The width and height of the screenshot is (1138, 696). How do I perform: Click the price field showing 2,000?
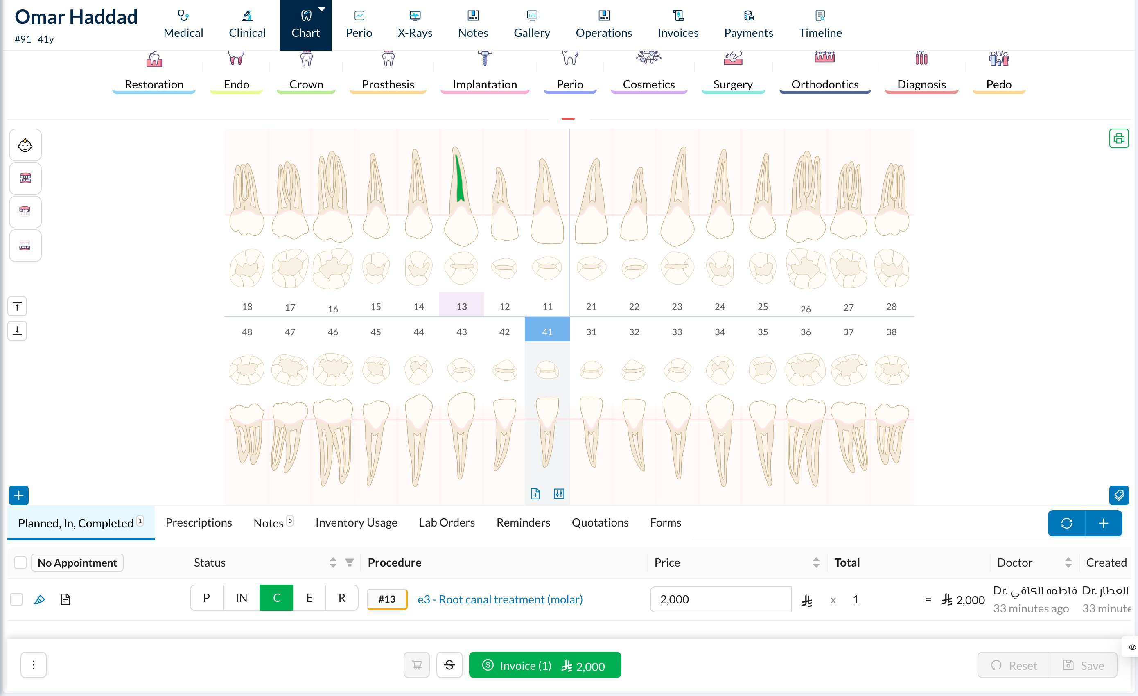click(x=720, y=599)
